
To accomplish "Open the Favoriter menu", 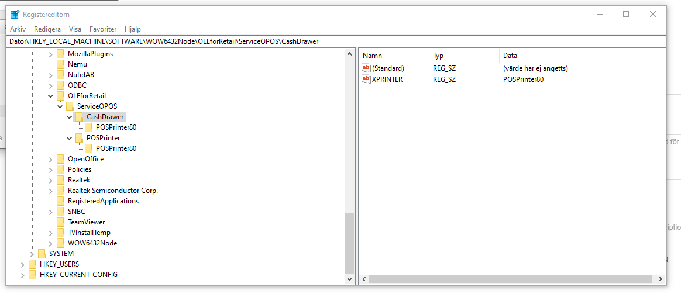I will tap(103, 29).
